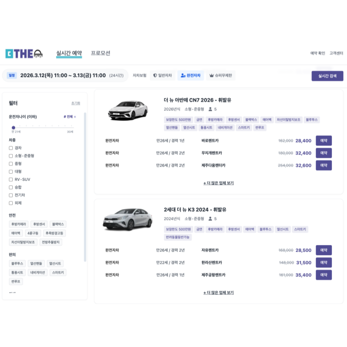Click passenger count icon on K3 listing
This screenshot has width=347, height=347.
(210, 219)
